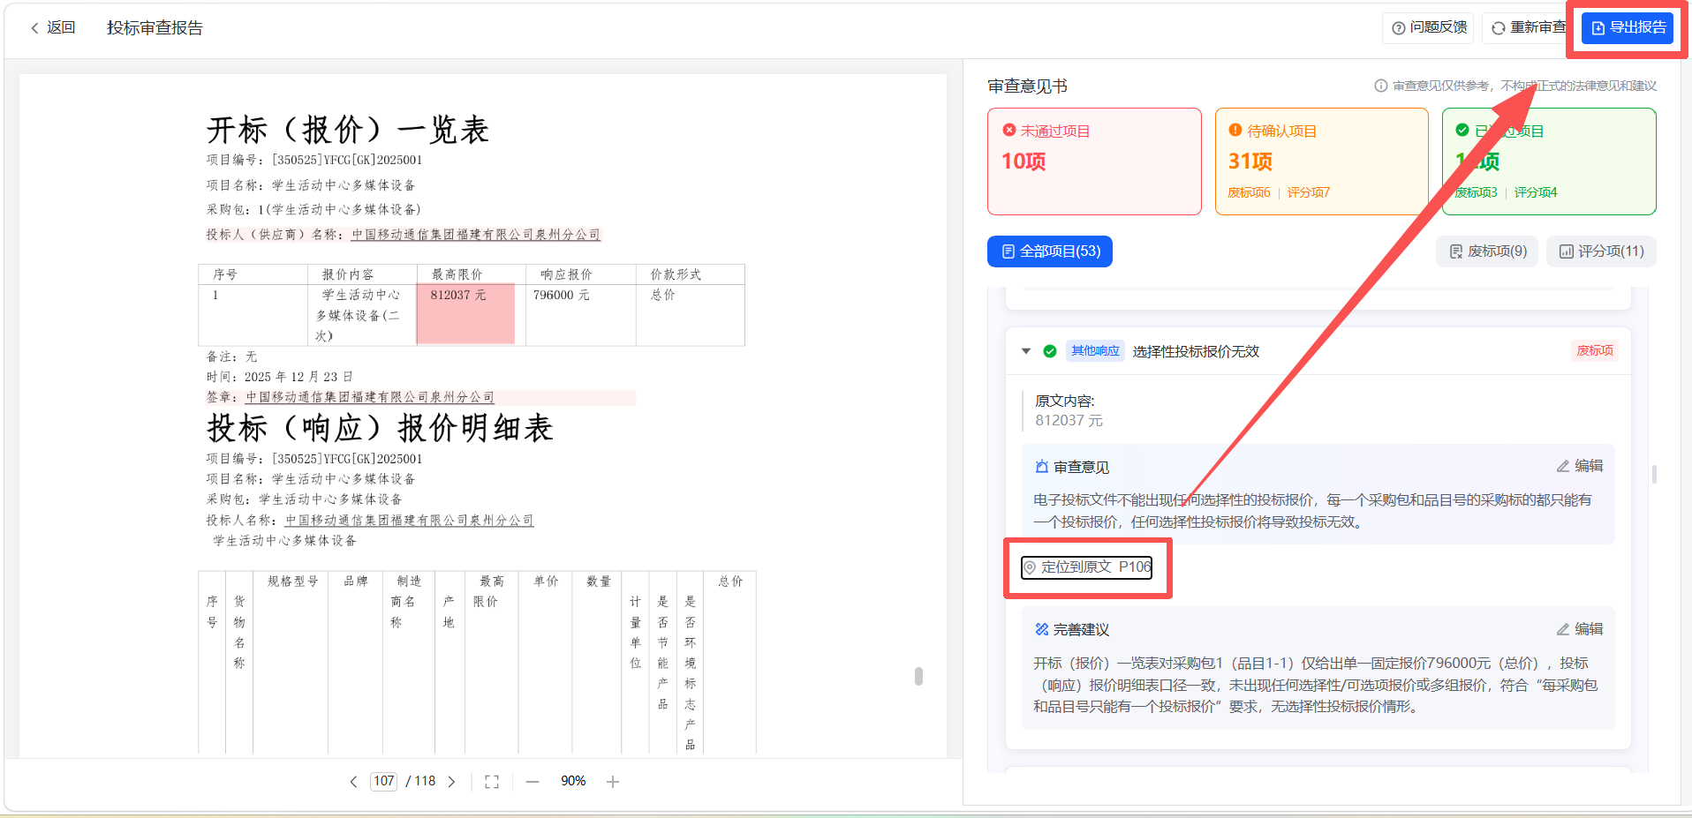The image size is (1692, 818).
Task: Click 重新审查 to re-run review
Action: coord(1529,28)
